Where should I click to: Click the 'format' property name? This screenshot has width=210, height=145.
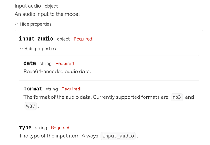pos(33,89)
